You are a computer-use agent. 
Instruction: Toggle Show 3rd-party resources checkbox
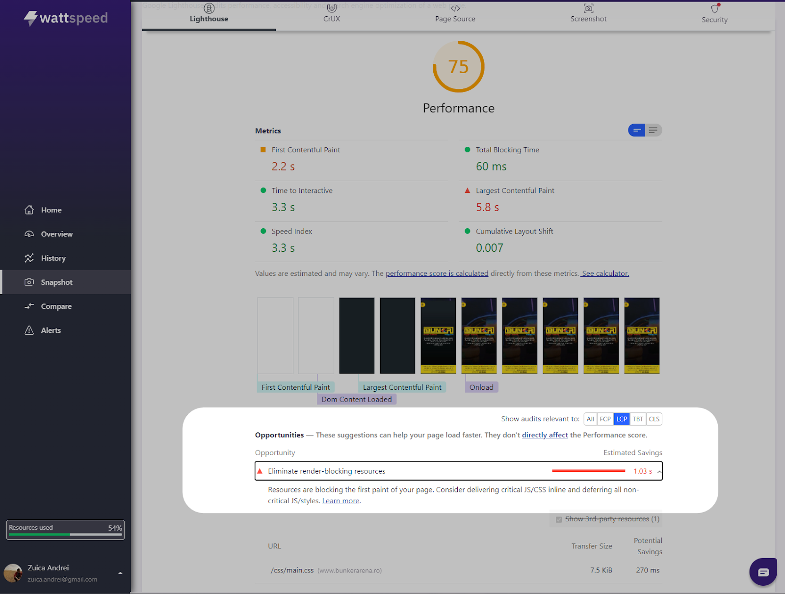click(559, 519)
